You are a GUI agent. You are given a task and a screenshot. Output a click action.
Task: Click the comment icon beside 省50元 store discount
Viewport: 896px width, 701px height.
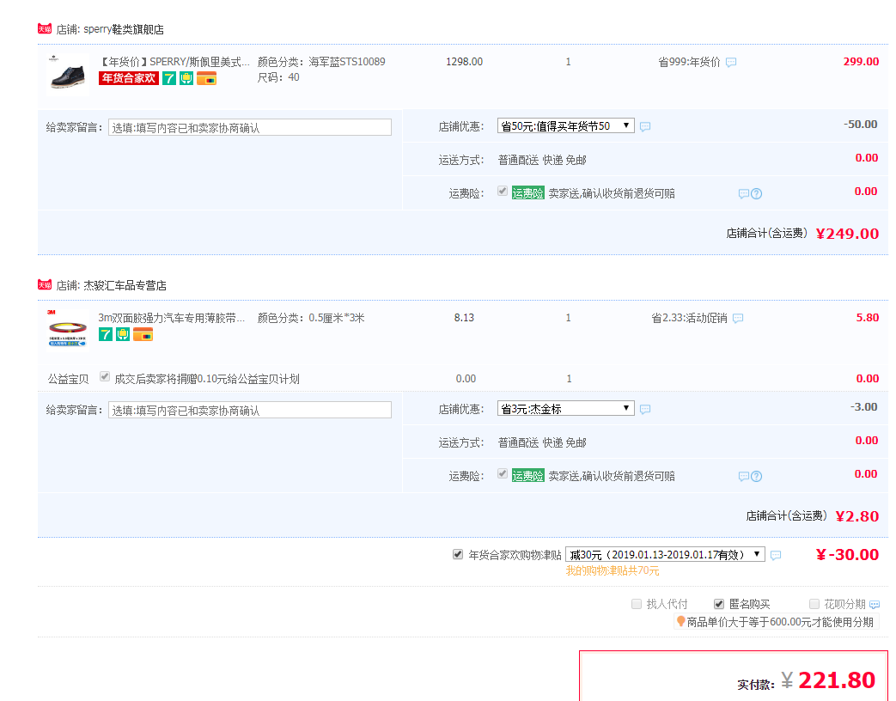(x=645, y=127)
